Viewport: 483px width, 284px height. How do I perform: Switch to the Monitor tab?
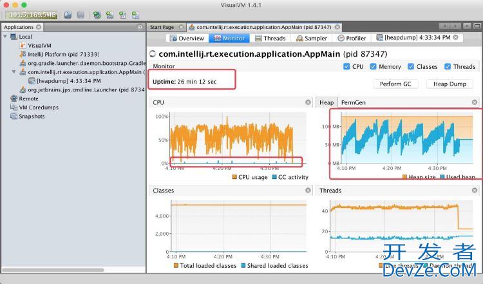click(x=229, y=38)
